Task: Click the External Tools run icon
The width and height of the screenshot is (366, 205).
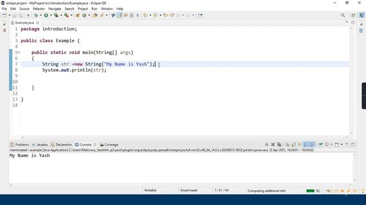Action: coord(66,15)
